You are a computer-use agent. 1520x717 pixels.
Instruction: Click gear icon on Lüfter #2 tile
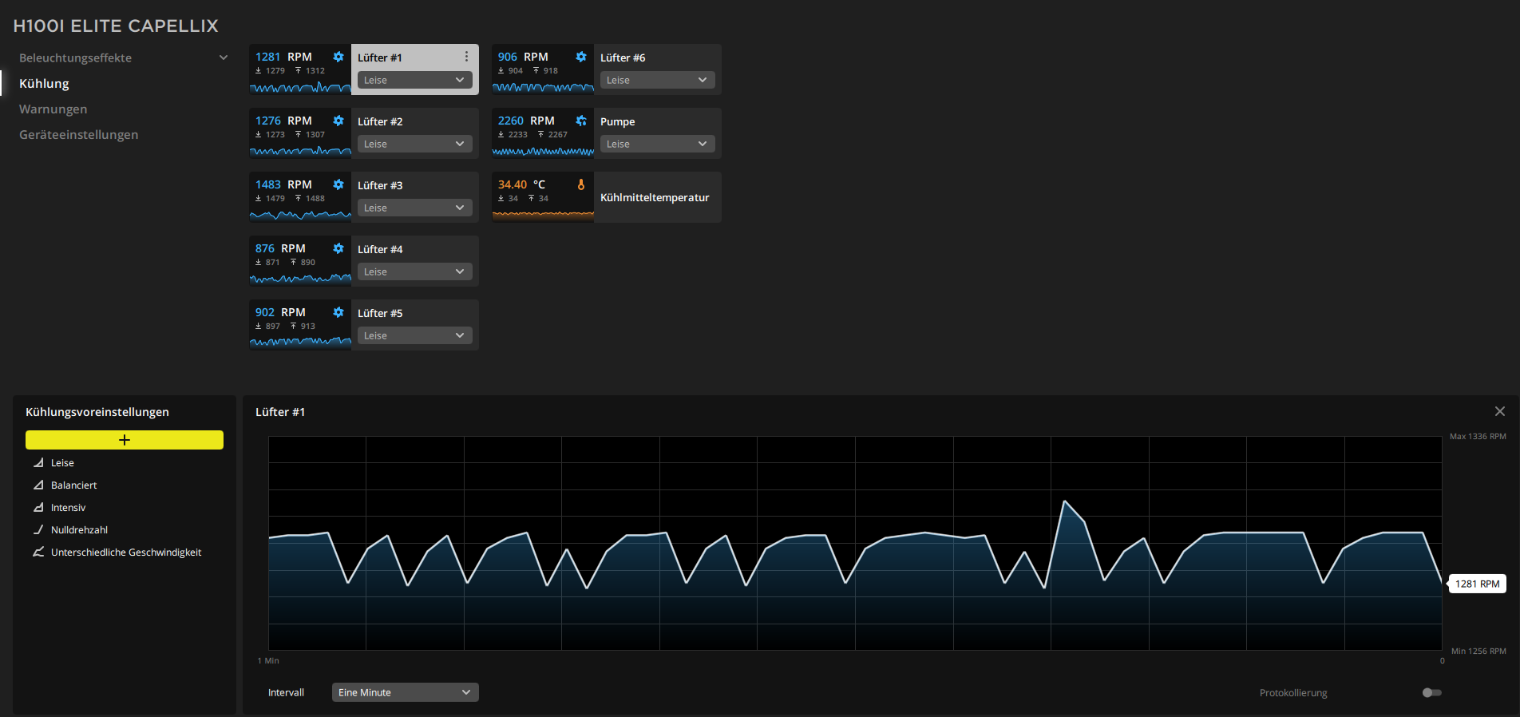pos(338,121)
